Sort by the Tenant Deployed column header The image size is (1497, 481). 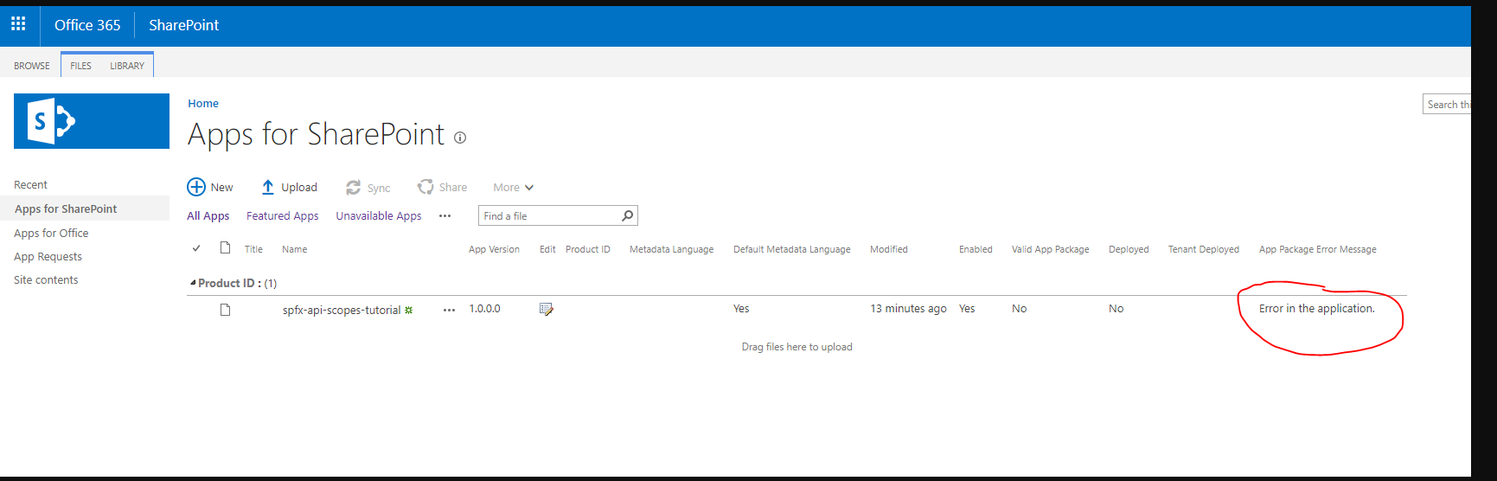(1203, 249)
